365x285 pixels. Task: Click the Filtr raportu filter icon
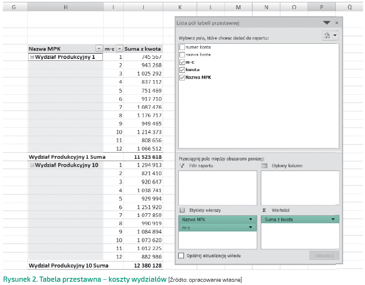tap(182, 166)
